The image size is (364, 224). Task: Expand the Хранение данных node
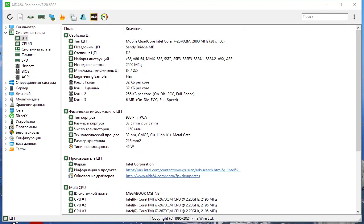click(x=6, y=105)
